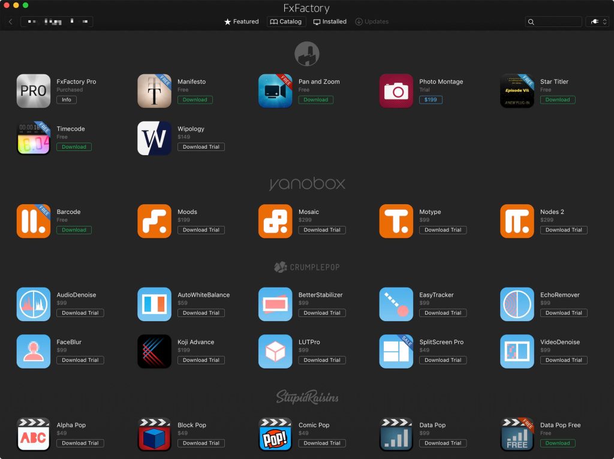Open the Catalog view
The width and height of the screenshot is (614, 459).
[x=286, y=21]
